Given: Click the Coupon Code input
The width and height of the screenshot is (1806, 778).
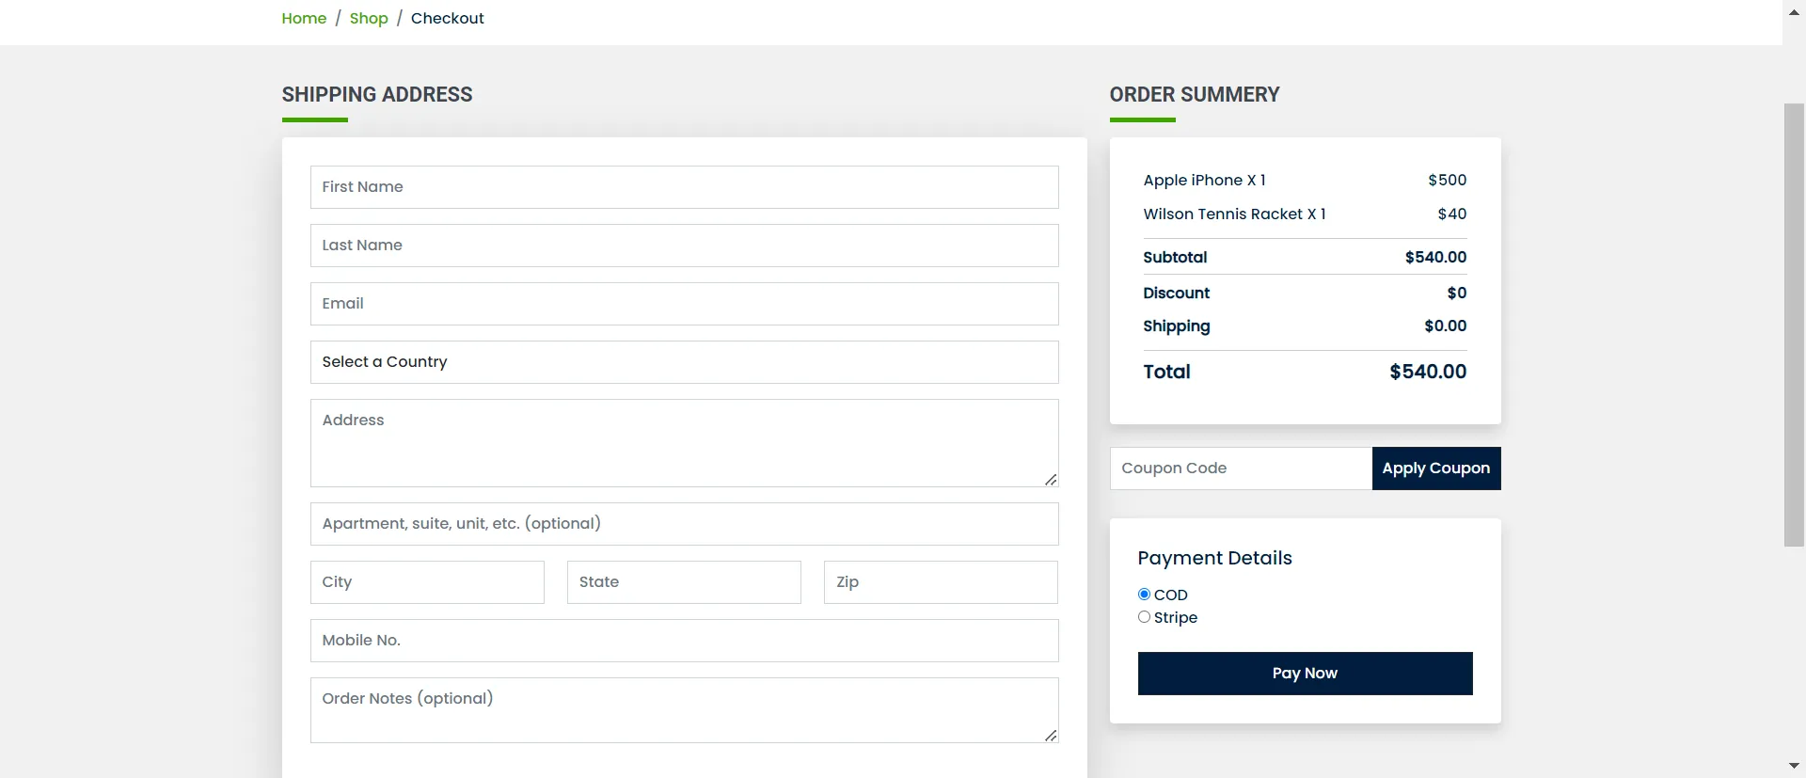Looking at the screenshot, I should (x=1241, y=468).
